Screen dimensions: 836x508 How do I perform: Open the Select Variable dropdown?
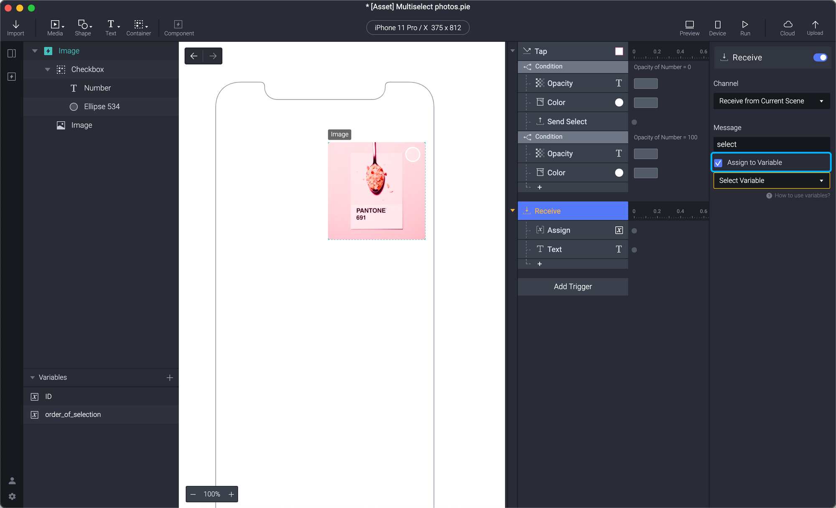(x=771, y=181)
